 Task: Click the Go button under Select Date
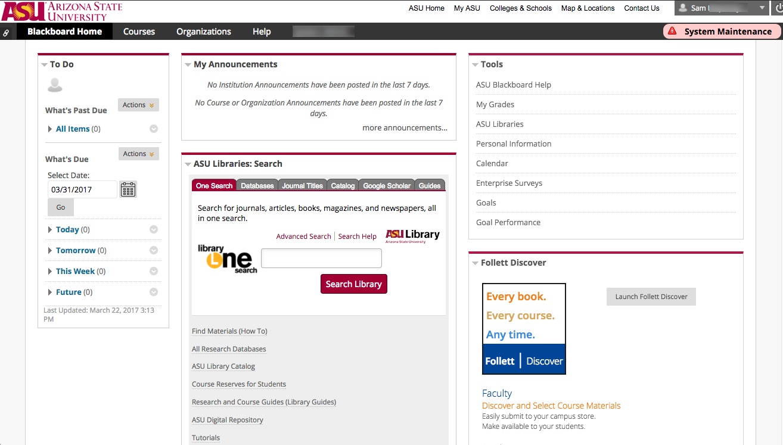[61, 207]
